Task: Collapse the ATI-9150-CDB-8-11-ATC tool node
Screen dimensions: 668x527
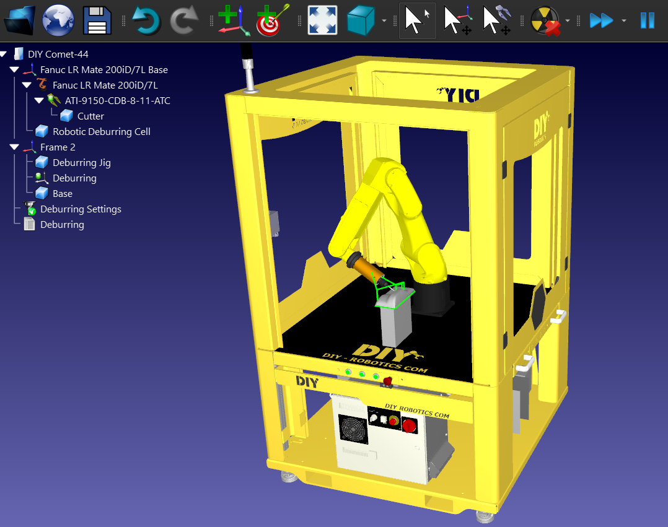Action: coord(39,101)
